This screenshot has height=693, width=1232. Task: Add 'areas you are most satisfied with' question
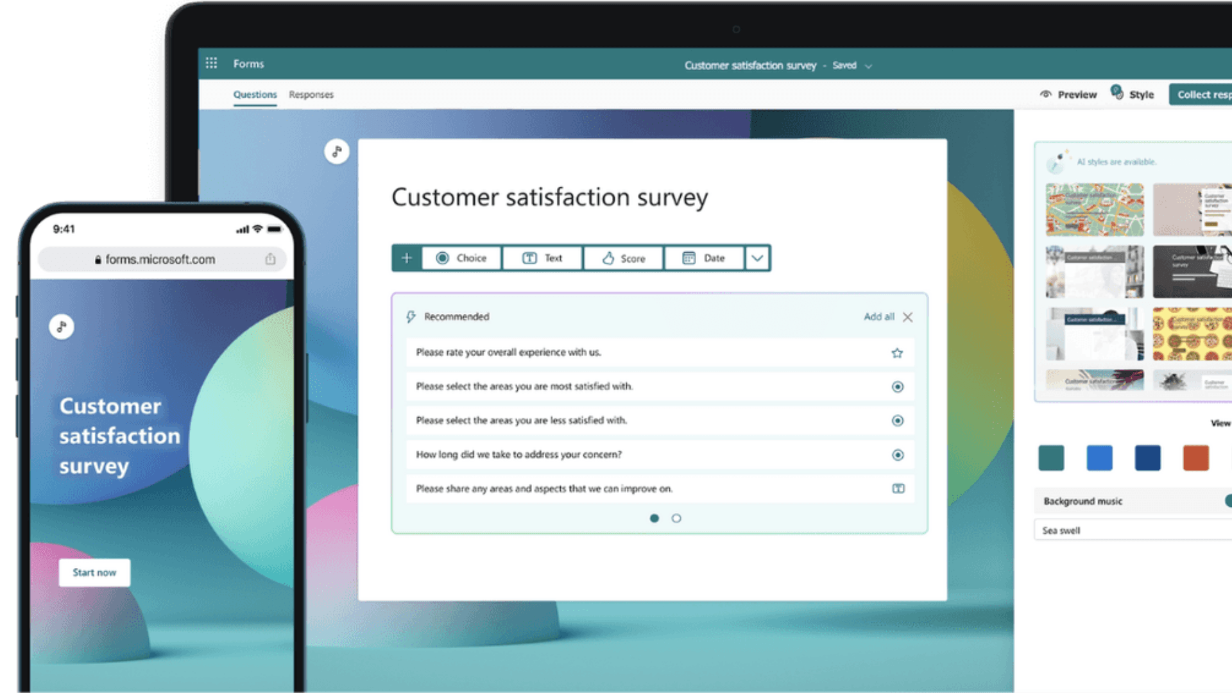pyautogui.click(x=660, y=386)
